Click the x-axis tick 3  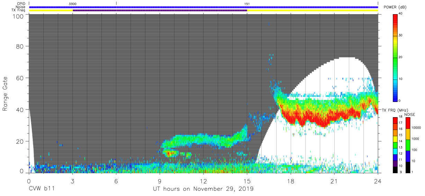73,181
